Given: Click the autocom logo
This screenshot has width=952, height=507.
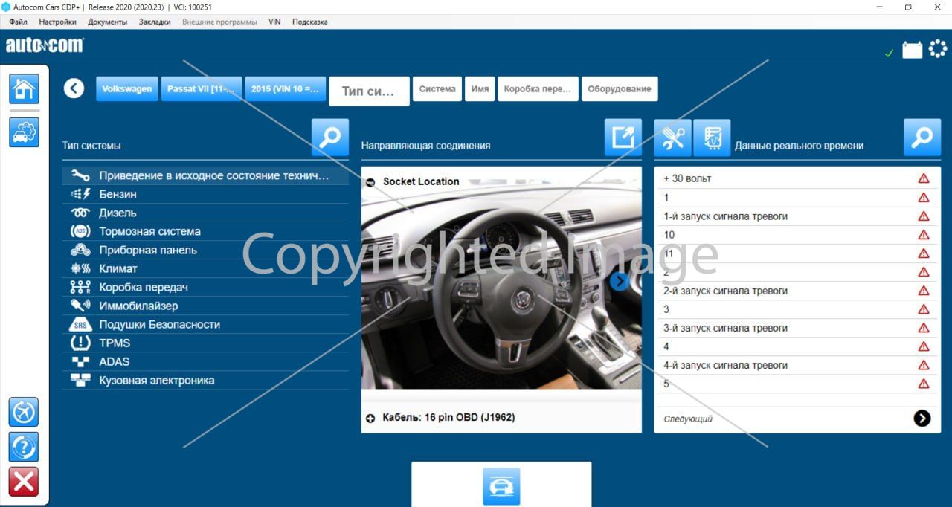Looking at the screenshot, I should click(45, 45).
